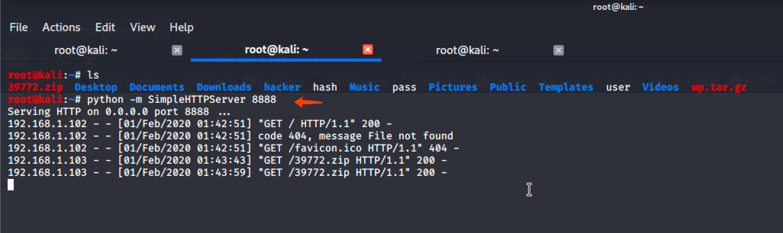The image size is (783, 233).
Task: Click the Downloads directory name
Action: (224, 87)
